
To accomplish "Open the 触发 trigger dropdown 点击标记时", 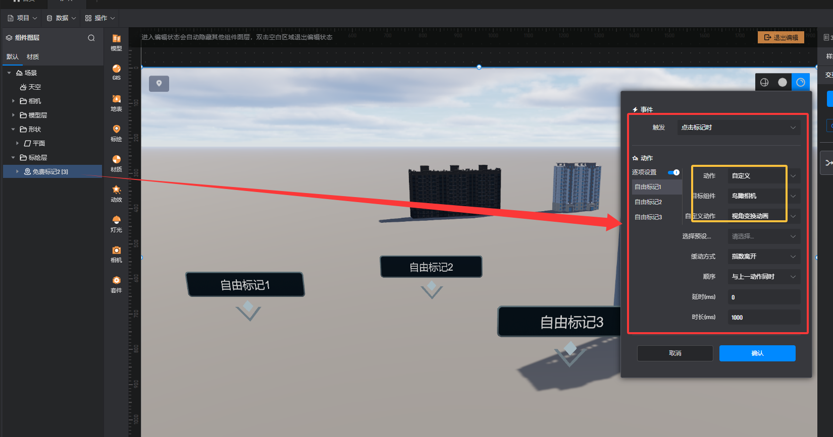I will coord(739,128).
